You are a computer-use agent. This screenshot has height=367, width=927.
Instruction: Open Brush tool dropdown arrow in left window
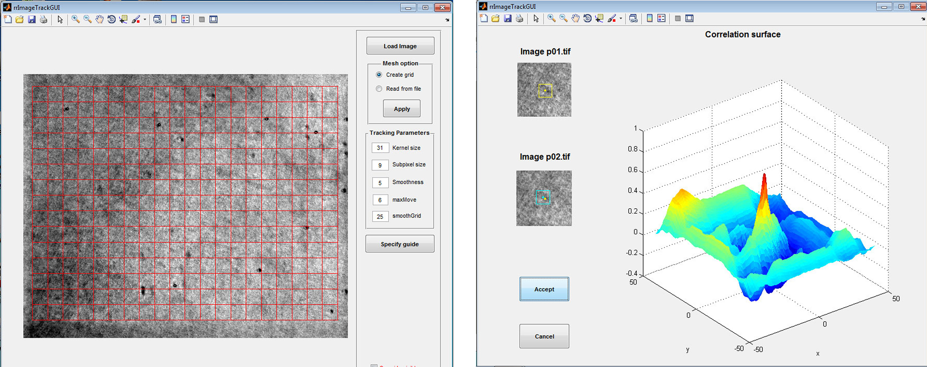145,19
